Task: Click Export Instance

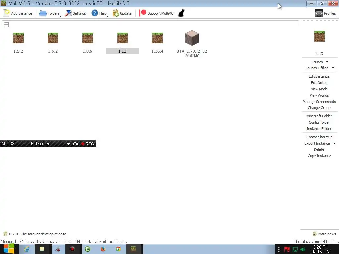Action: coord(317,143)
